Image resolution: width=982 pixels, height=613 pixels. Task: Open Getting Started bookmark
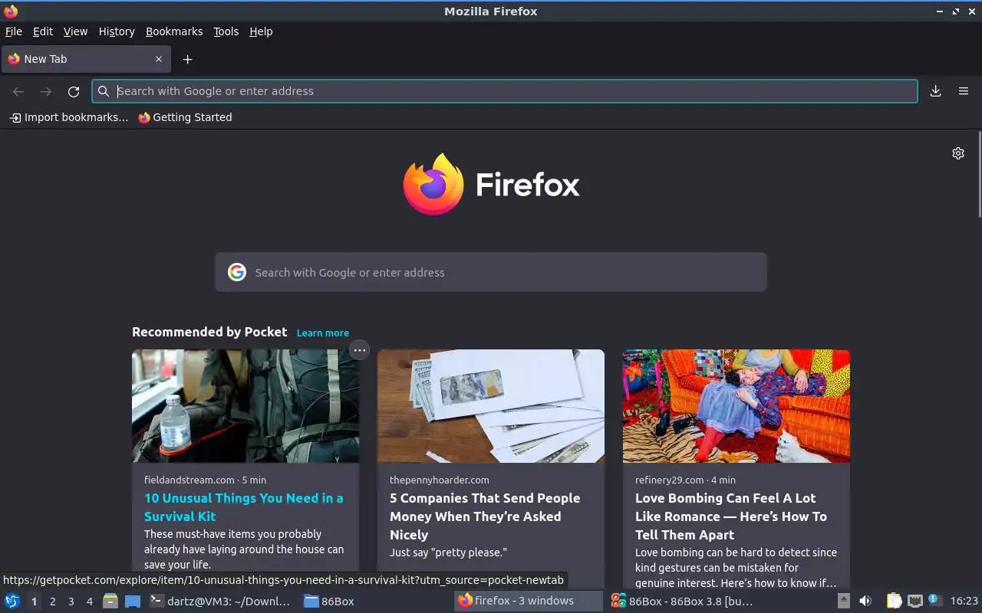pos(185,117)
